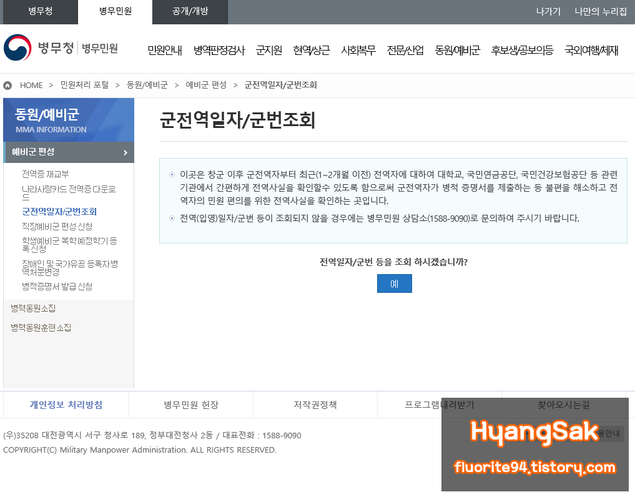The image size is (635, 497).
Task: Open 나만의 누리집 link
Action: point(601,11)
